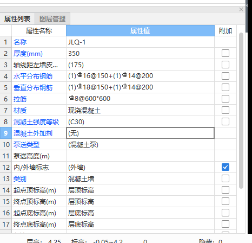This screenshot has width=252, height=243.
Task: Click the 属性值 column header
Action: pyautogui.click(x=140, y=30)
